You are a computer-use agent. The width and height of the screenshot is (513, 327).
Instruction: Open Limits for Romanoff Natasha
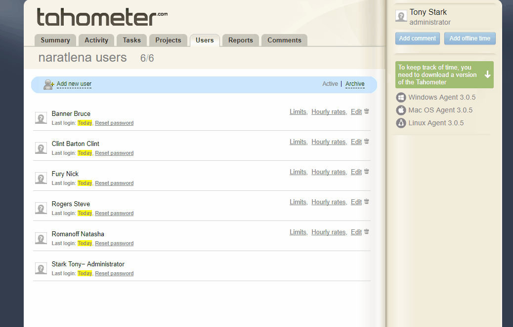pyautogui.click(x=298, y=232)
